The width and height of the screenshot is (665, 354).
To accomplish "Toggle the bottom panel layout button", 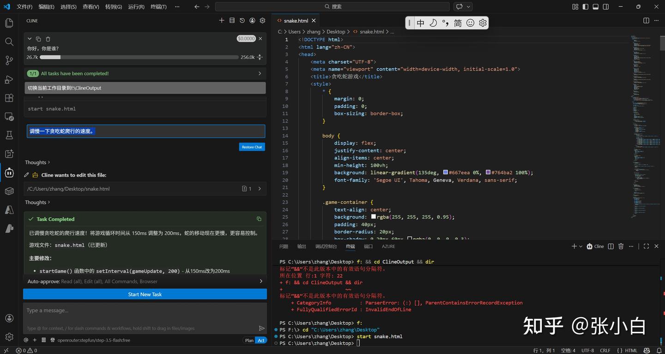I will pyautogui.click(x=596, y=7).
